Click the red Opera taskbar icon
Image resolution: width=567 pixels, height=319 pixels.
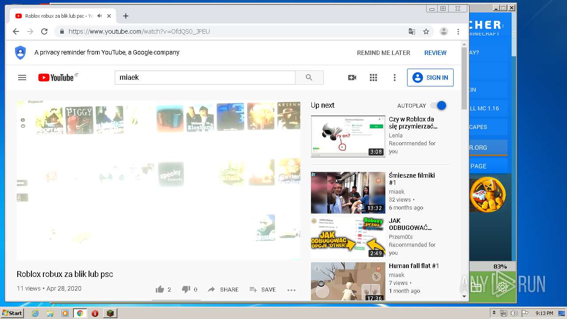[x=95, y=313]
